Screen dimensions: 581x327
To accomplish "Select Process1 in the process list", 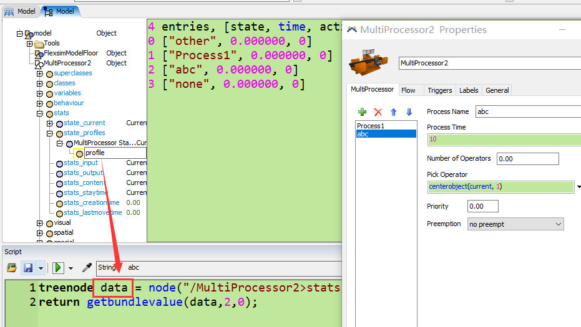I will (x=371, y=126).
